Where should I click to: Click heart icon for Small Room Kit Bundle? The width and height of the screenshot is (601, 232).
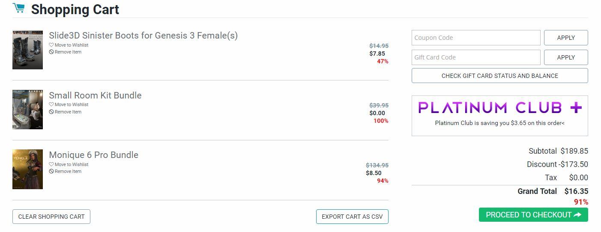(x=51, y=104)
